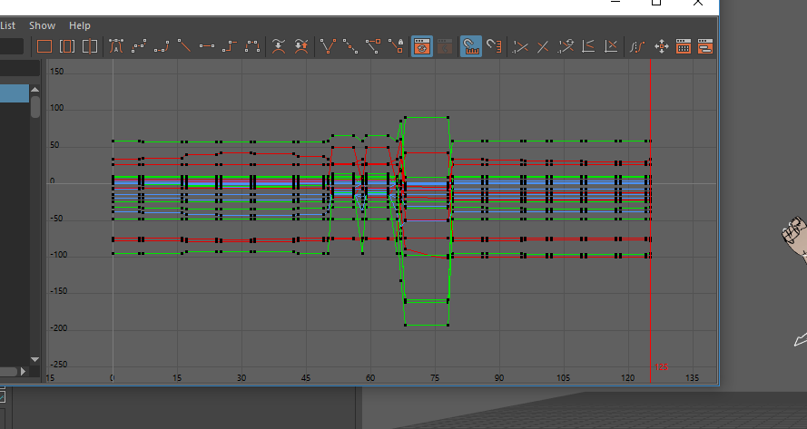Open the List menu
Viewport: 807px width, 429px height.
click(8, 25)
